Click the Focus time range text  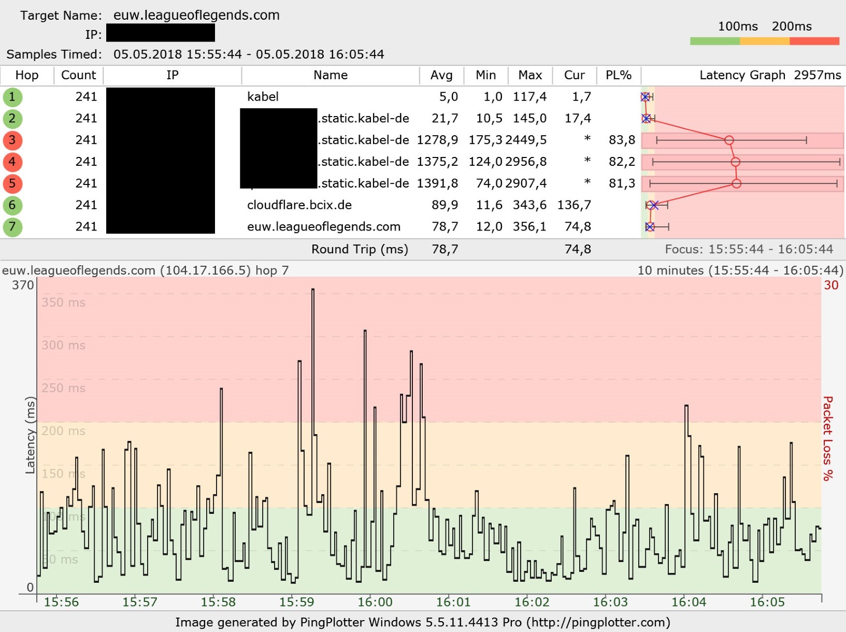tap(749, 250)
